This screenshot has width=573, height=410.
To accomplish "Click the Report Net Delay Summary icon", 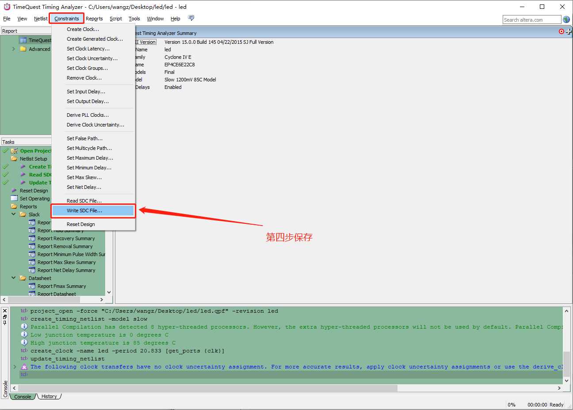I will click(32, 270).
